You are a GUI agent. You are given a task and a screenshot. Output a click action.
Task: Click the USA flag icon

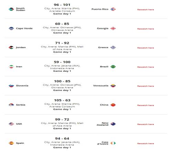(11, 124)
